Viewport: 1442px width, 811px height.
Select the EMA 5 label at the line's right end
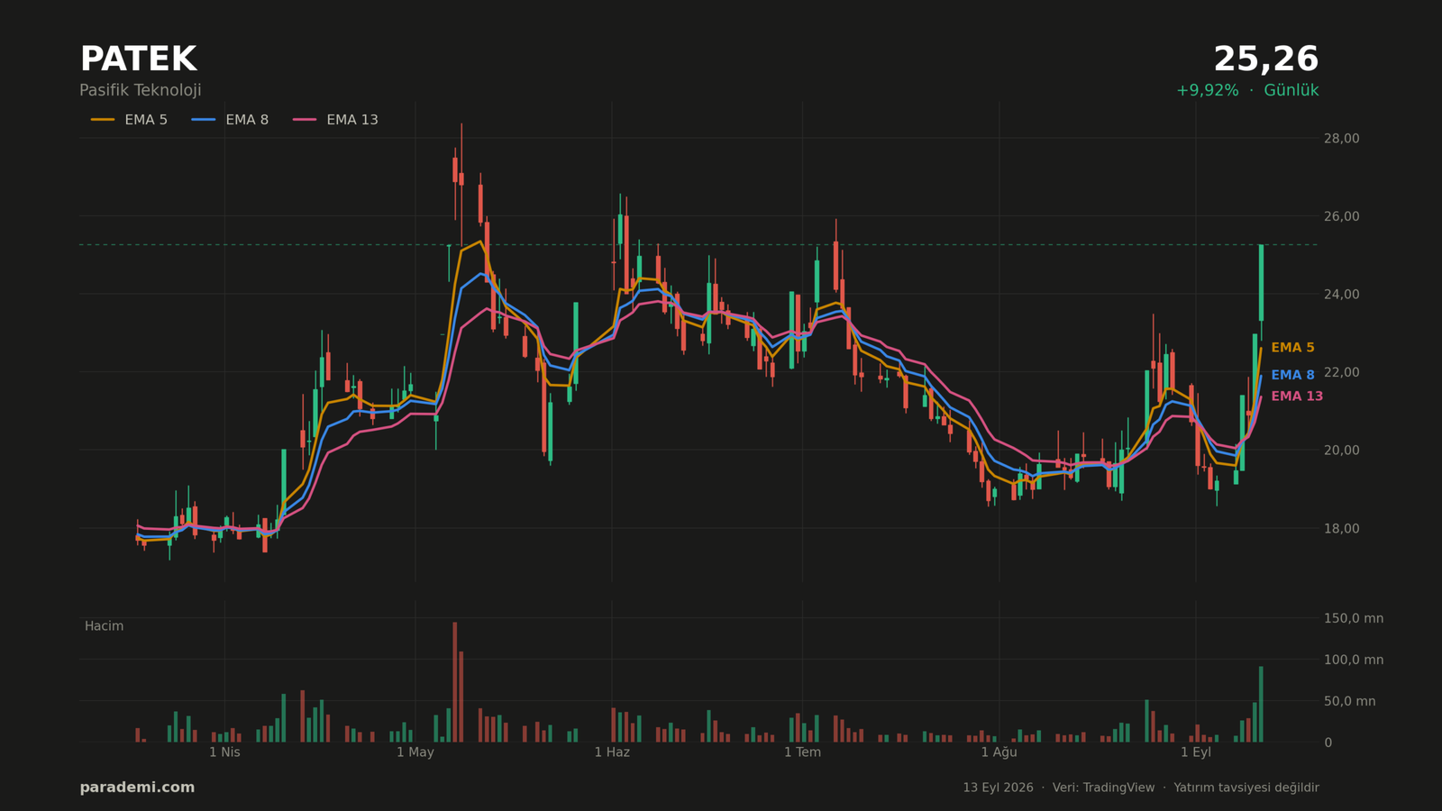(x=1292, y=348)
